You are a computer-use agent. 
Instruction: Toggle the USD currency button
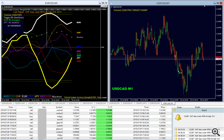[x=49, y=97]
